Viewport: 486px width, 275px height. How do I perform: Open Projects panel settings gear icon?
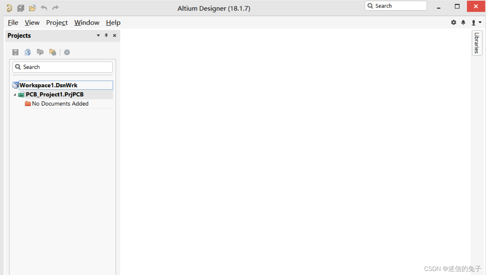pos(67,52)
